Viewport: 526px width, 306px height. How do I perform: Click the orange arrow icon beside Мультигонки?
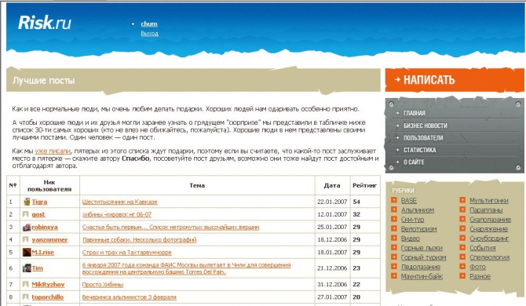[x=462, y=200]
